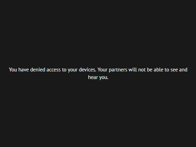The width and height of the screenshot is (196, 147).
Task: Click the word "see" in the message
Action: (x=174, y=70)
